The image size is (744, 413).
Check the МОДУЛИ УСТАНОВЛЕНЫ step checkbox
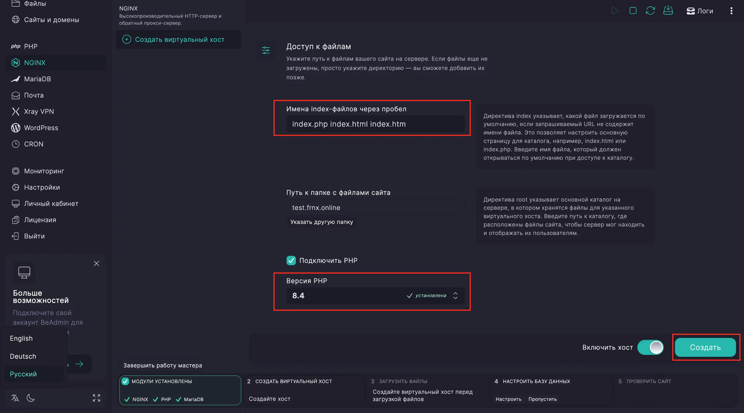click(126, 381)
